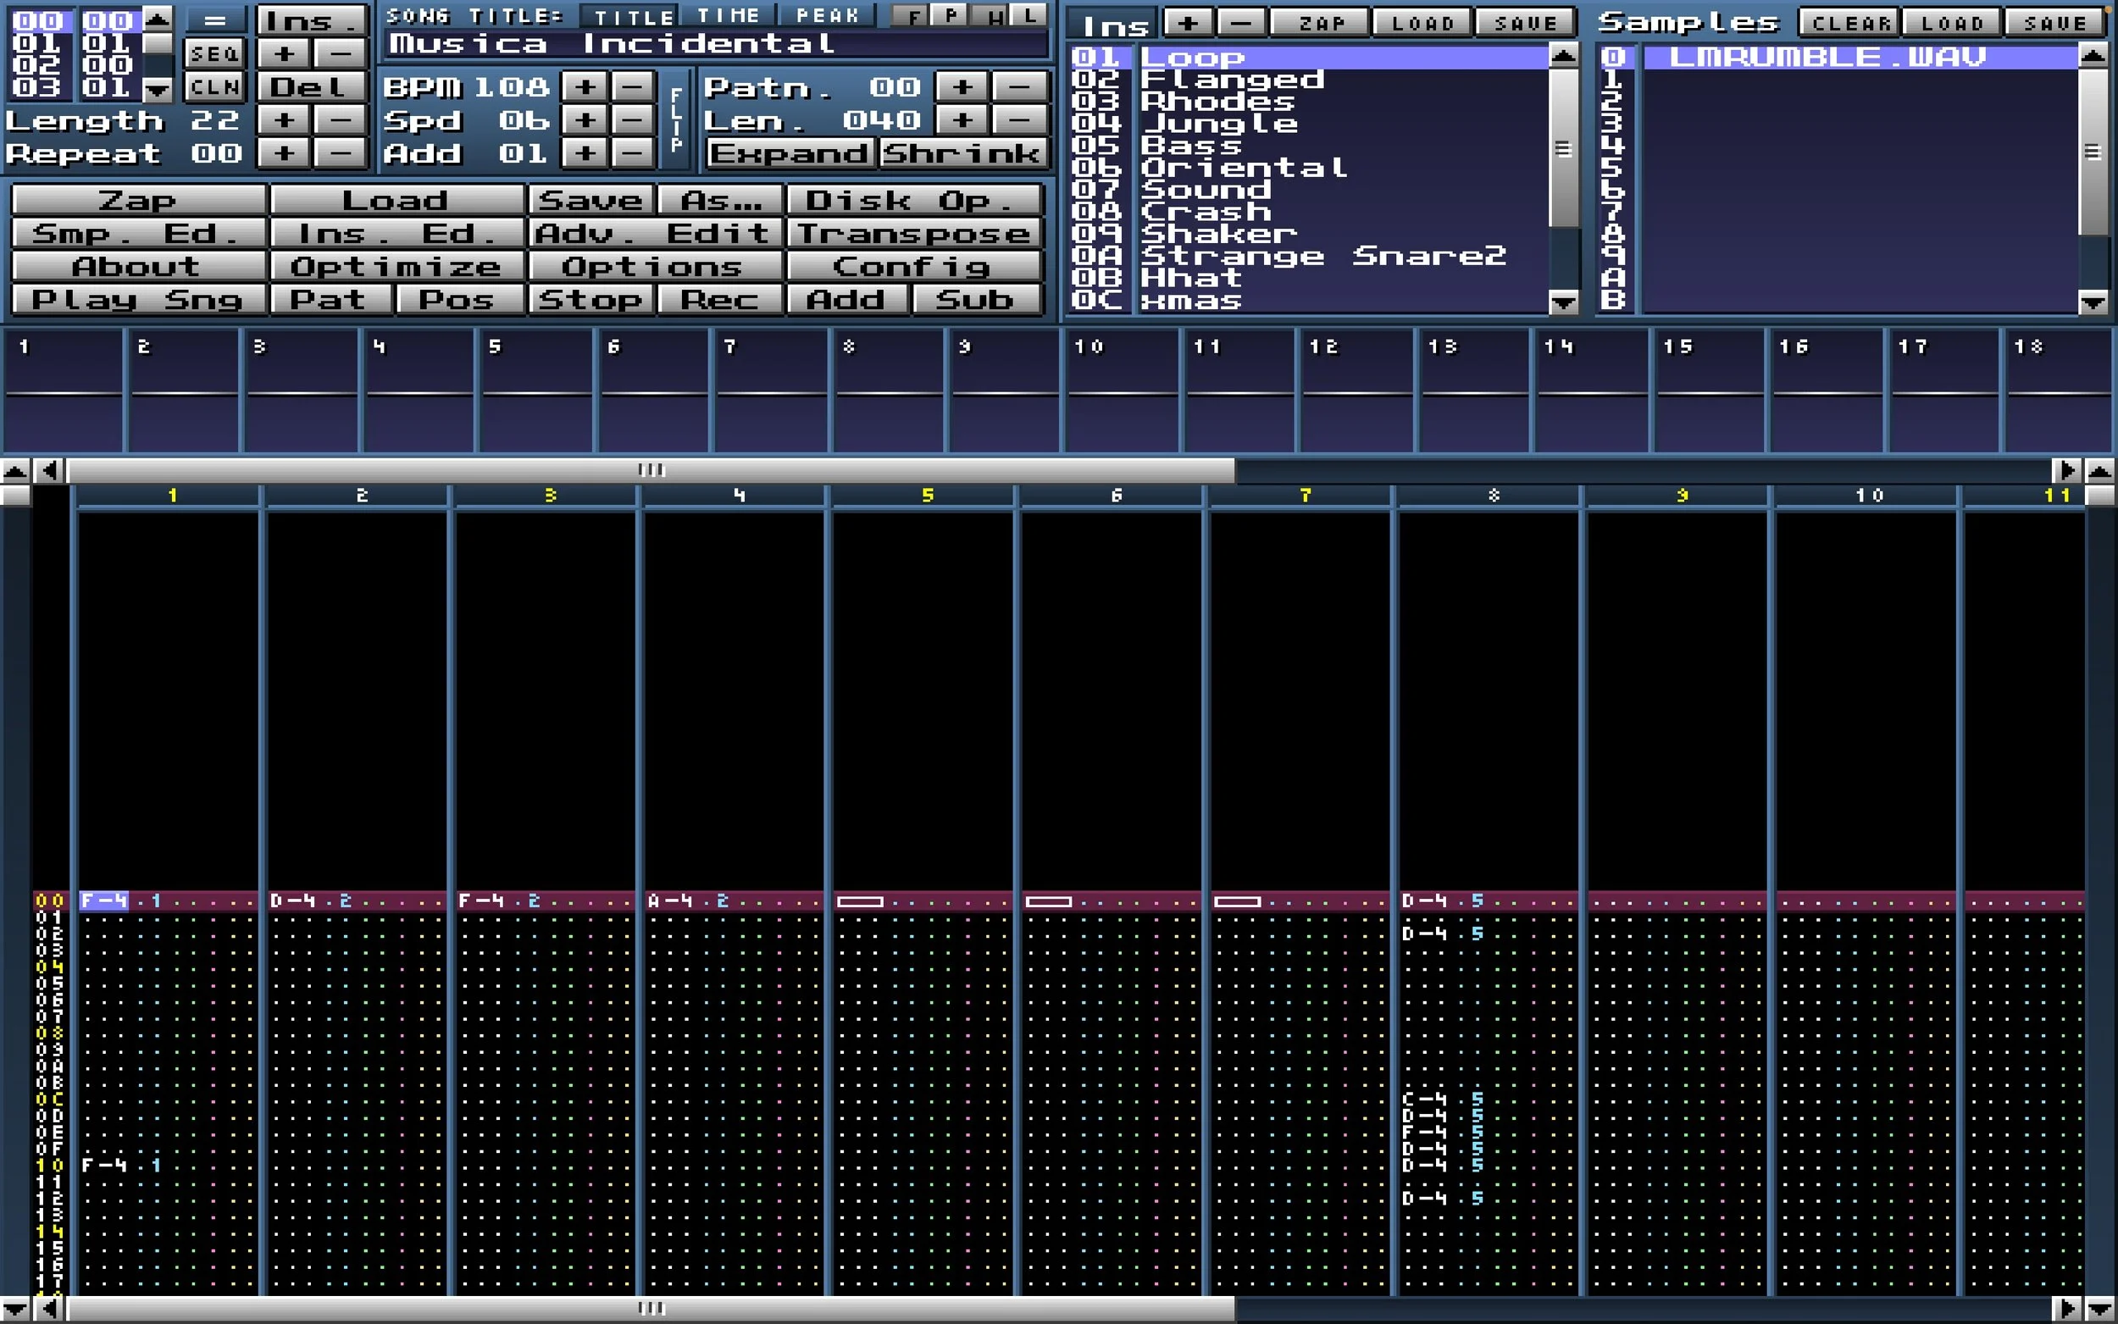Click the SEQ order list button

click(x=213, y=54)
